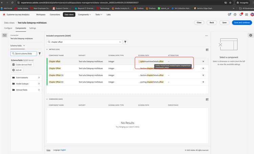Viewport: 254px width, 154px height.
Task: Click filter icon next to chapter offset search
Action: (125, 42)
